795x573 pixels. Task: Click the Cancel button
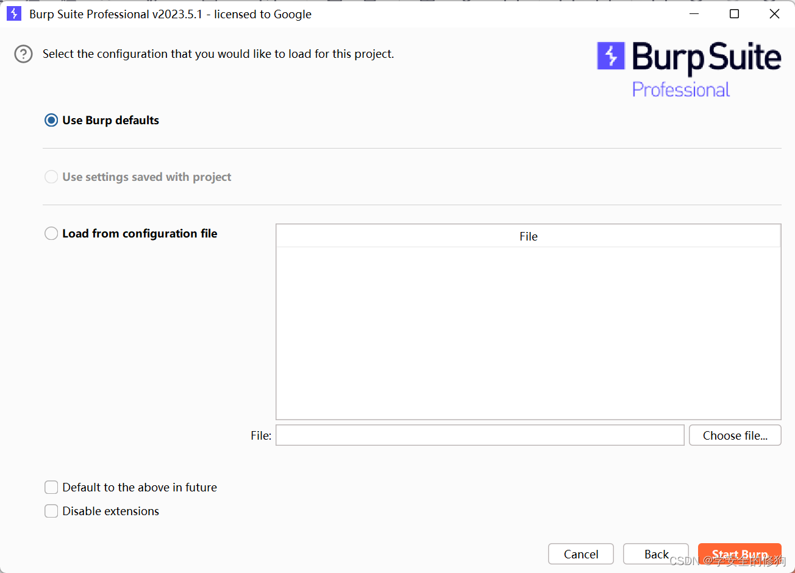(x=581, y=554)
